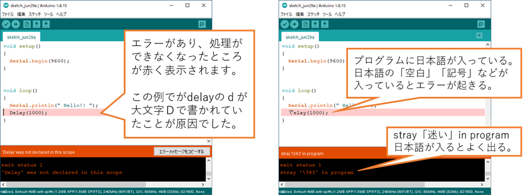
Task: Click left editor scroll down arrow
Action: pyautogui.click(x=209, y=141)
